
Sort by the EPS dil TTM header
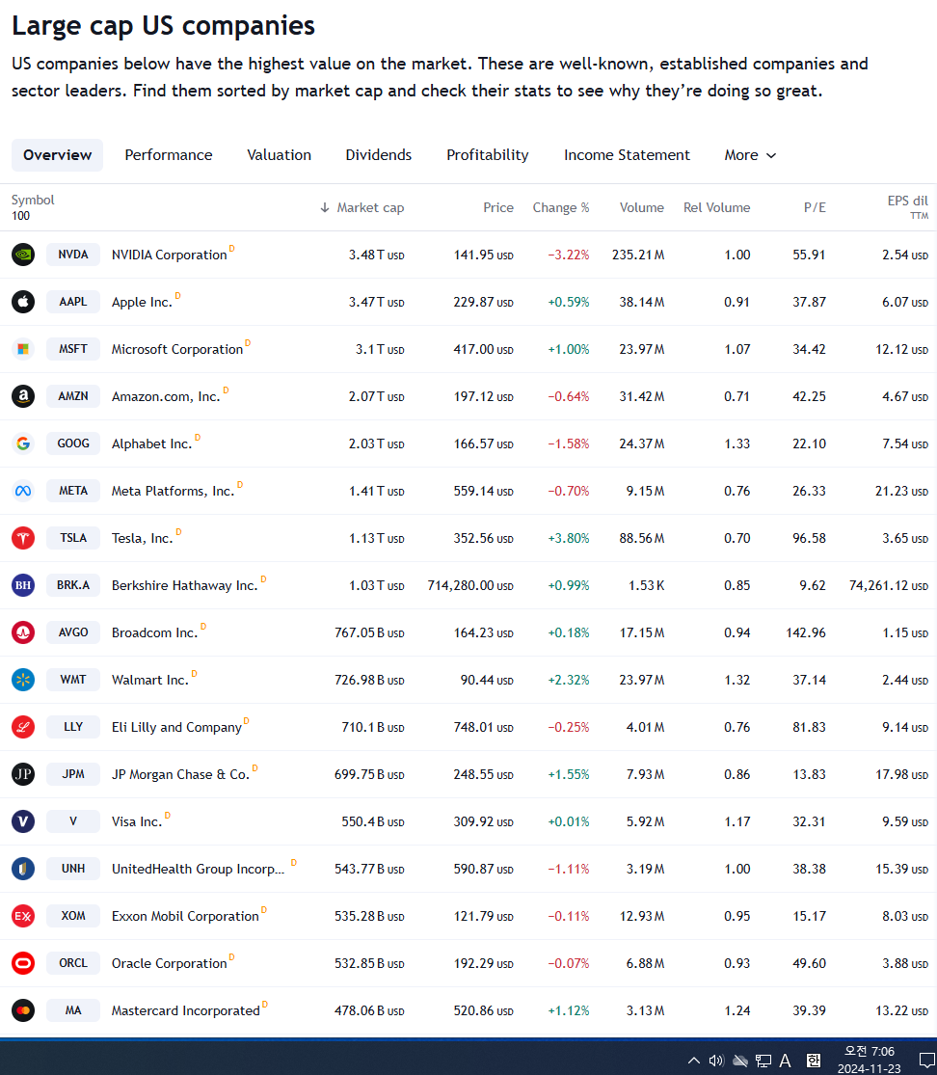(907, 207)
